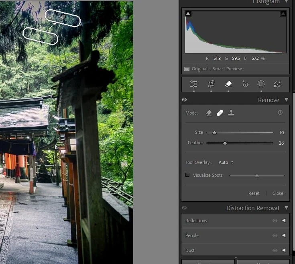Click the Distraction Removal panel title

point(253,208)
